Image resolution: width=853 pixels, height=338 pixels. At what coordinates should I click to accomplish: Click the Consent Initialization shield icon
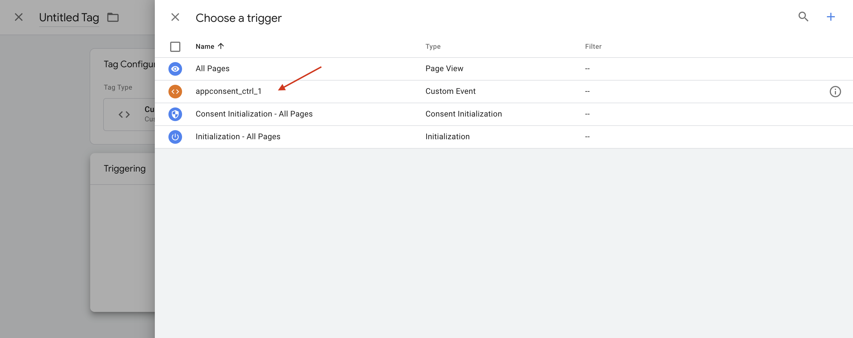(176, 114)
